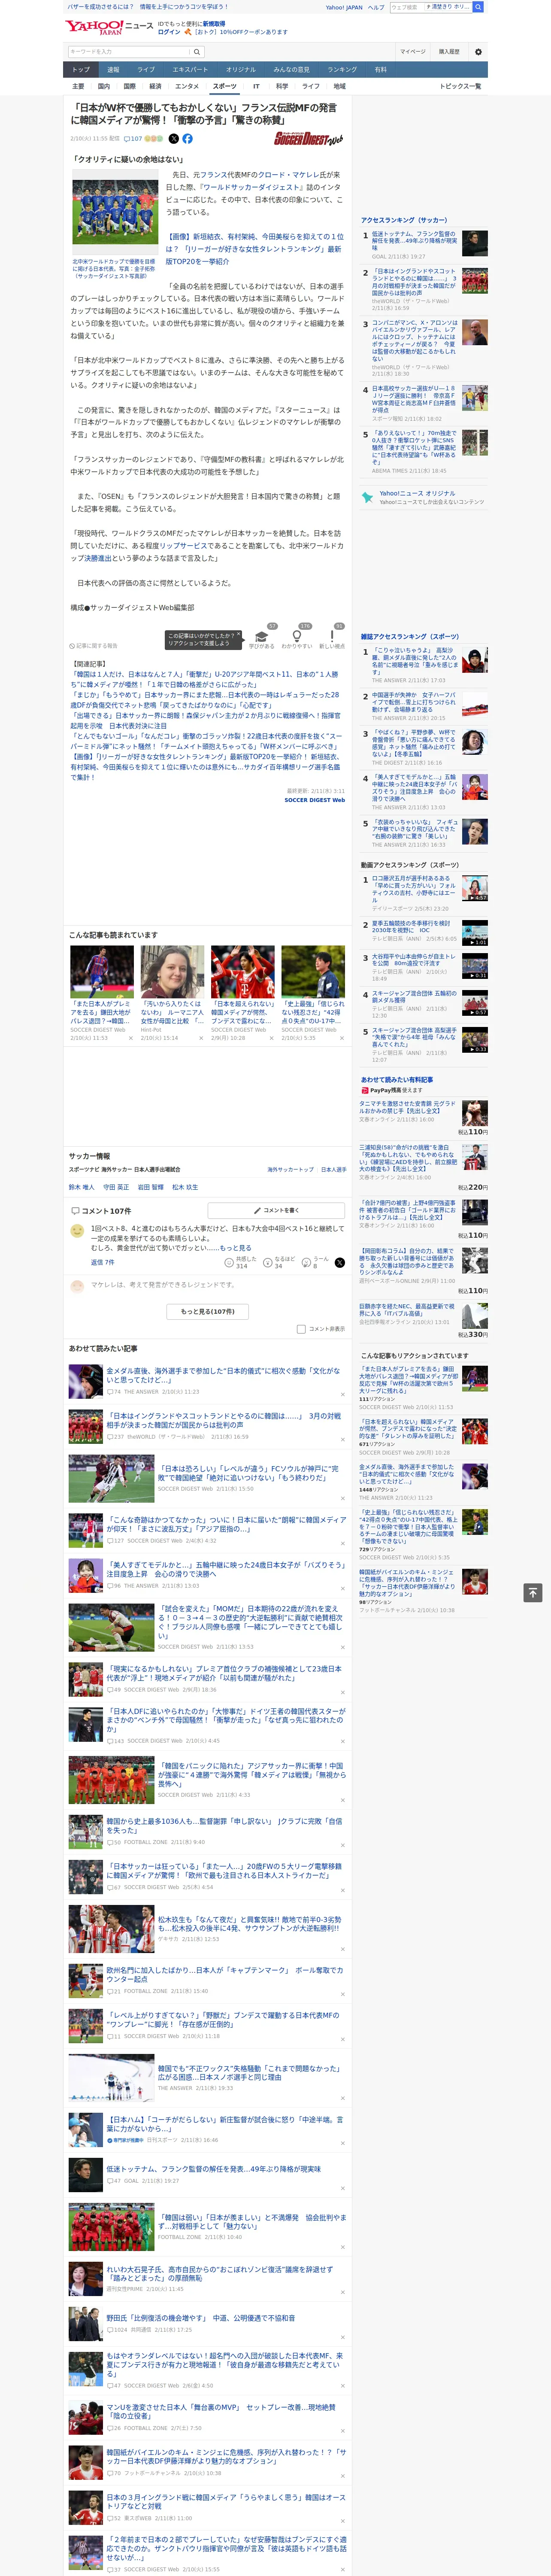
Task: Click the 新しい視点 exclamation reaction
Action: coord(332,636)
